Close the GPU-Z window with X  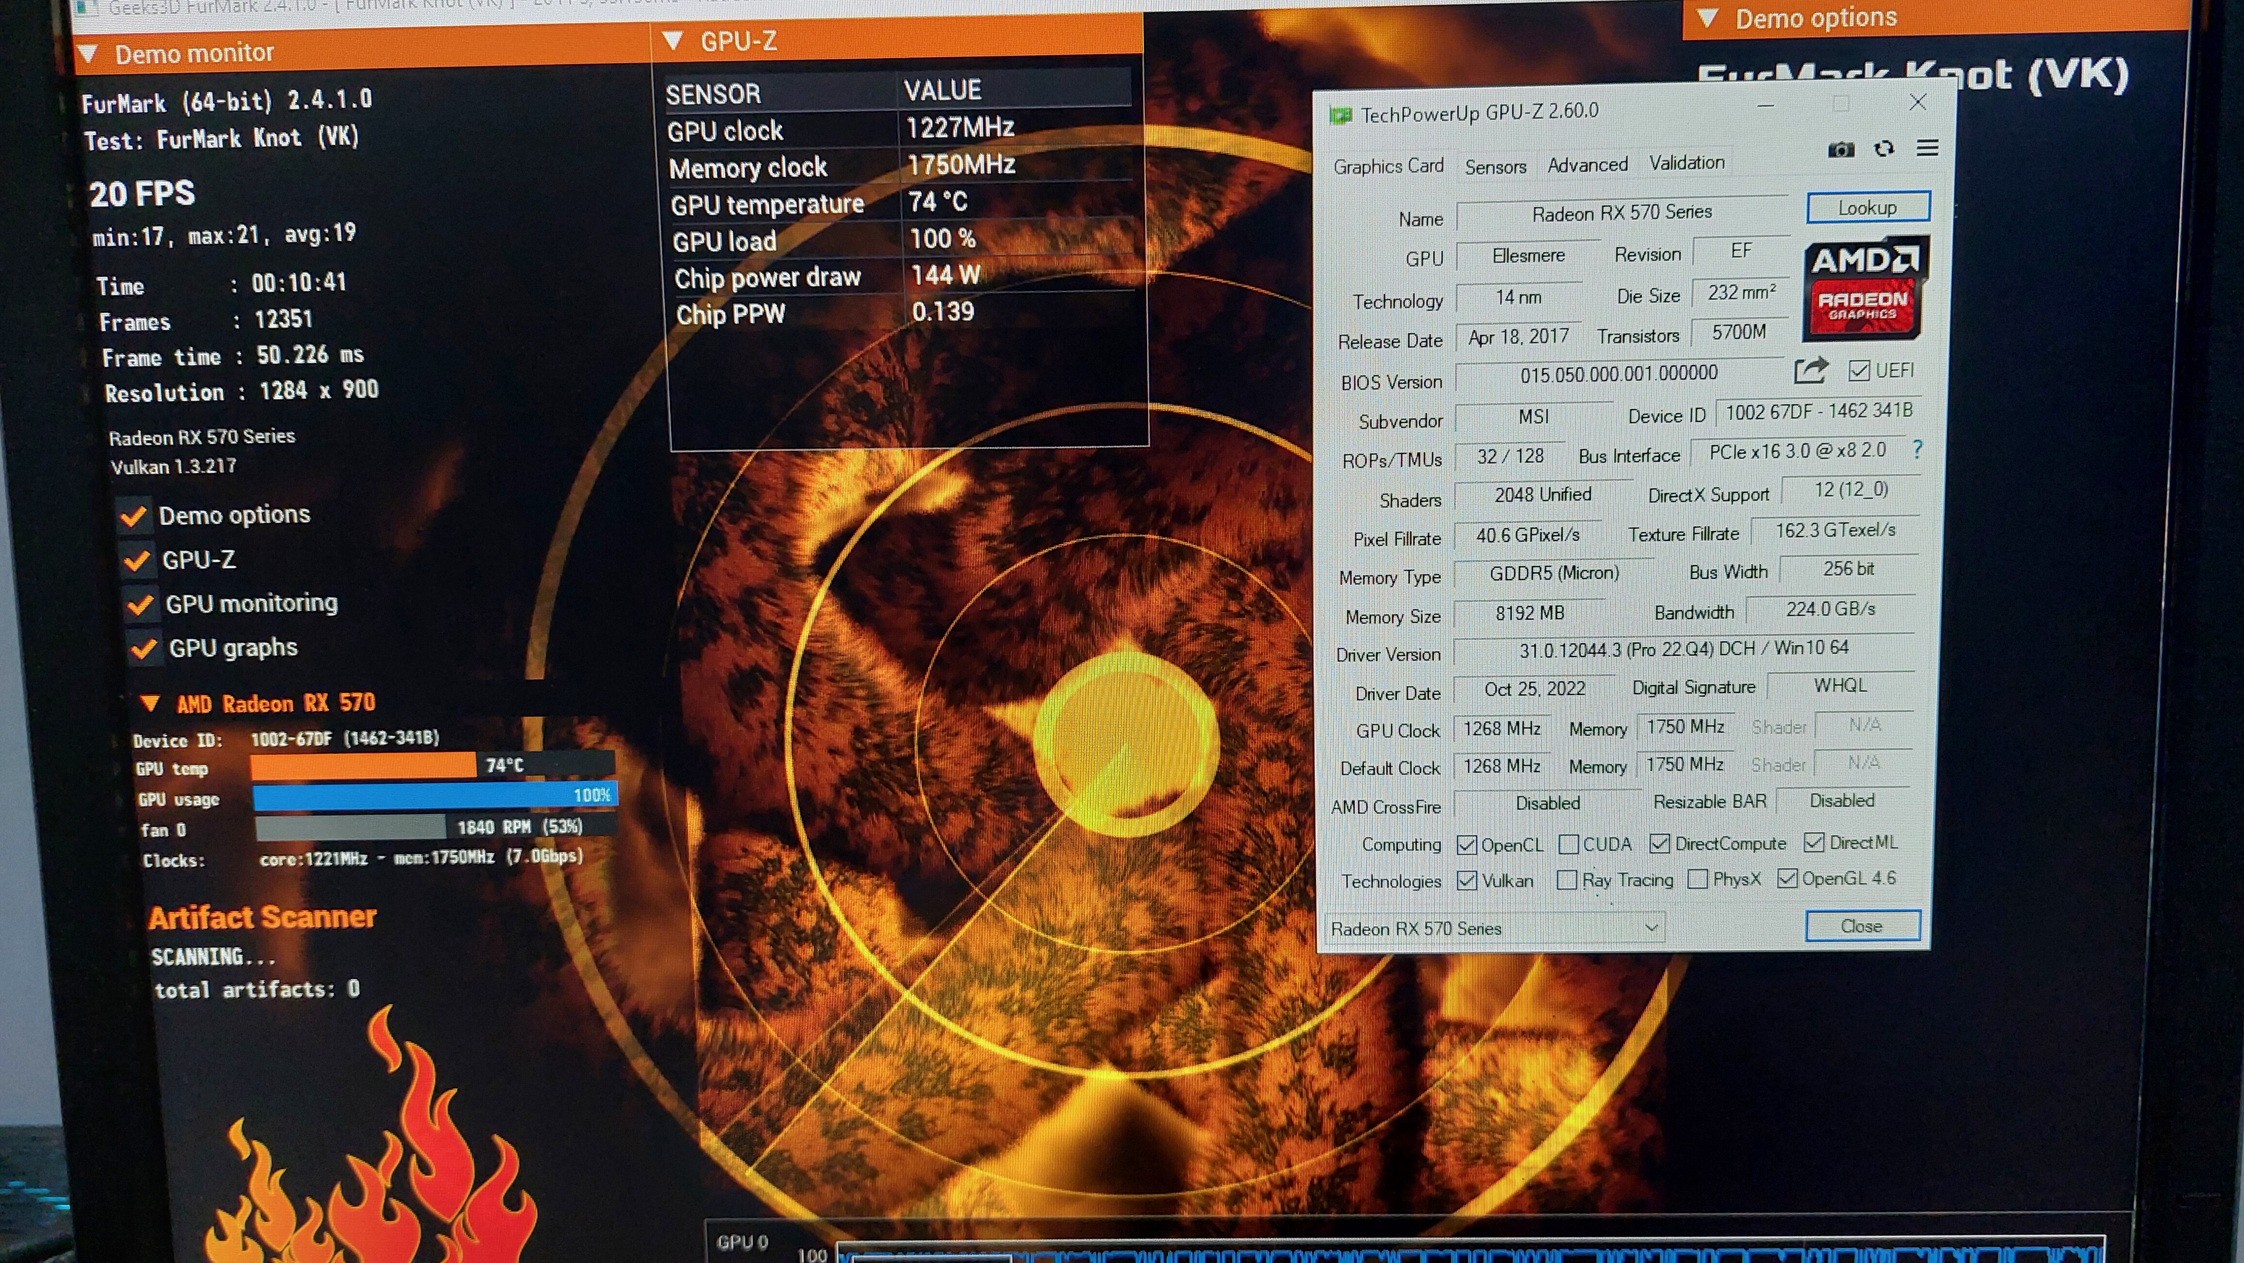(1917, 103)
